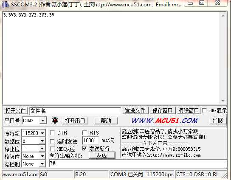The image size is (231, 180).
Task: Click the 文件名 file name field
Action: 75,111
